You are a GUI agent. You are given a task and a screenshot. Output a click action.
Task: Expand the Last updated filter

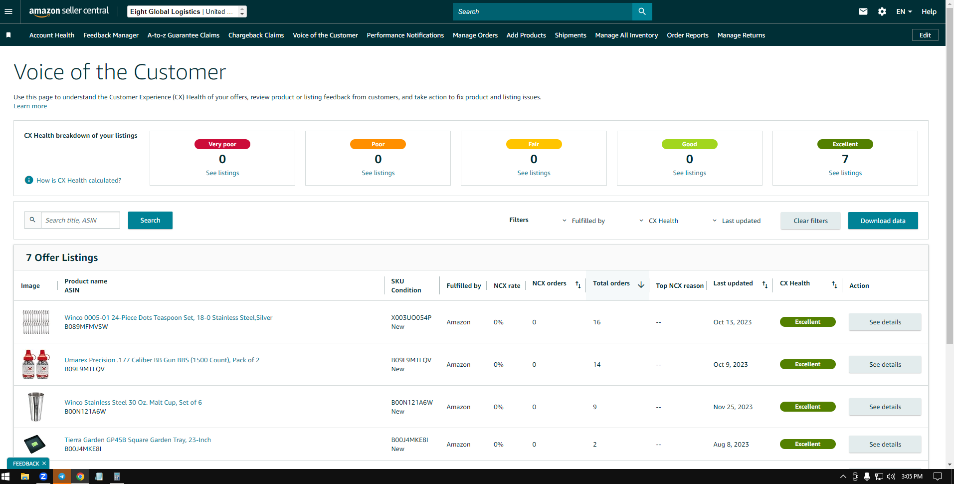pyautogui.click(x=736, y=221)
